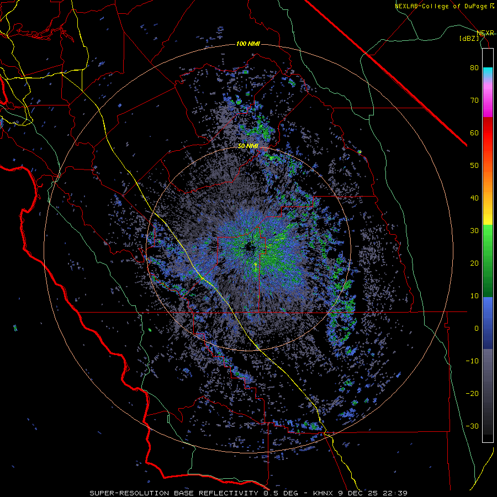The height and width of the screenshot is (497, 497).
Task: Click the dark radar site center of the sweep
Action: coord(249,248)
